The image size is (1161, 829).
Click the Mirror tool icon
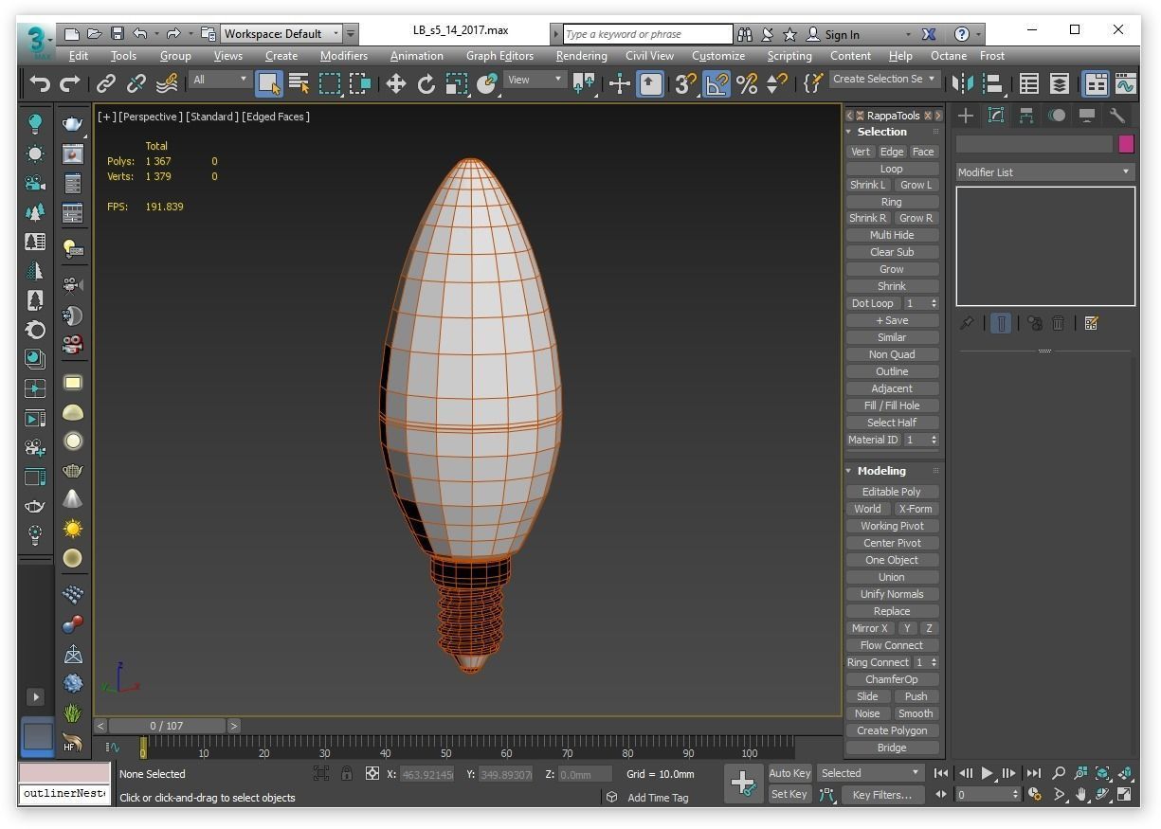[x=963, y=83]
